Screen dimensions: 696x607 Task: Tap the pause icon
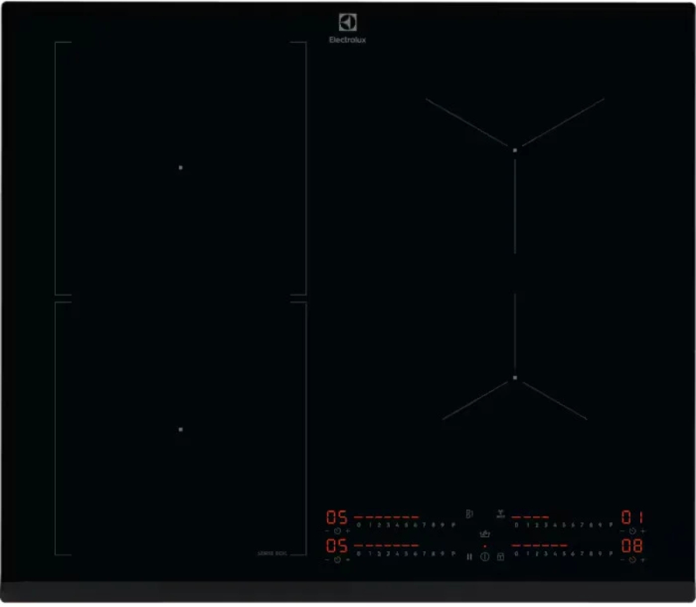pyautogui.click(x=469, y=557)
